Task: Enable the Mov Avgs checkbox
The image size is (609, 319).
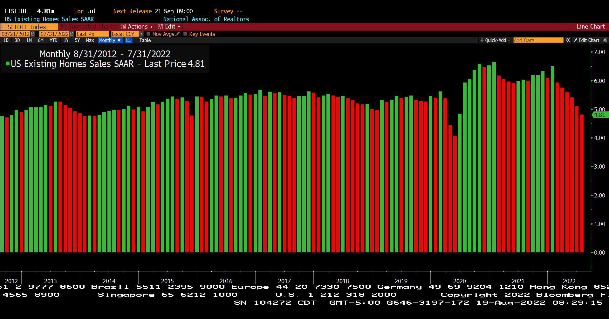Action: pyautogui.click(x=148, y=34)
